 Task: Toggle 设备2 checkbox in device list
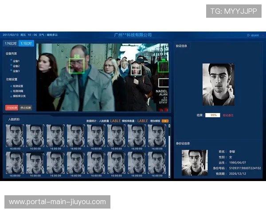11,66
